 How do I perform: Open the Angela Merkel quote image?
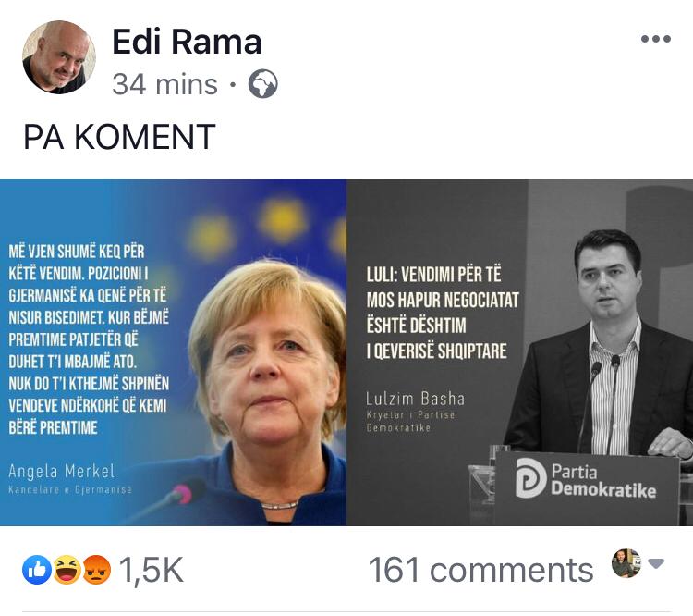coord(174,352)
